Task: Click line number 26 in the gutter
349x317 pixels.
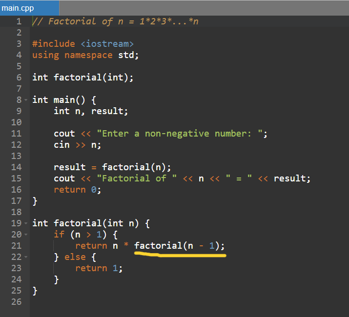Action: [x=17, y=302]
